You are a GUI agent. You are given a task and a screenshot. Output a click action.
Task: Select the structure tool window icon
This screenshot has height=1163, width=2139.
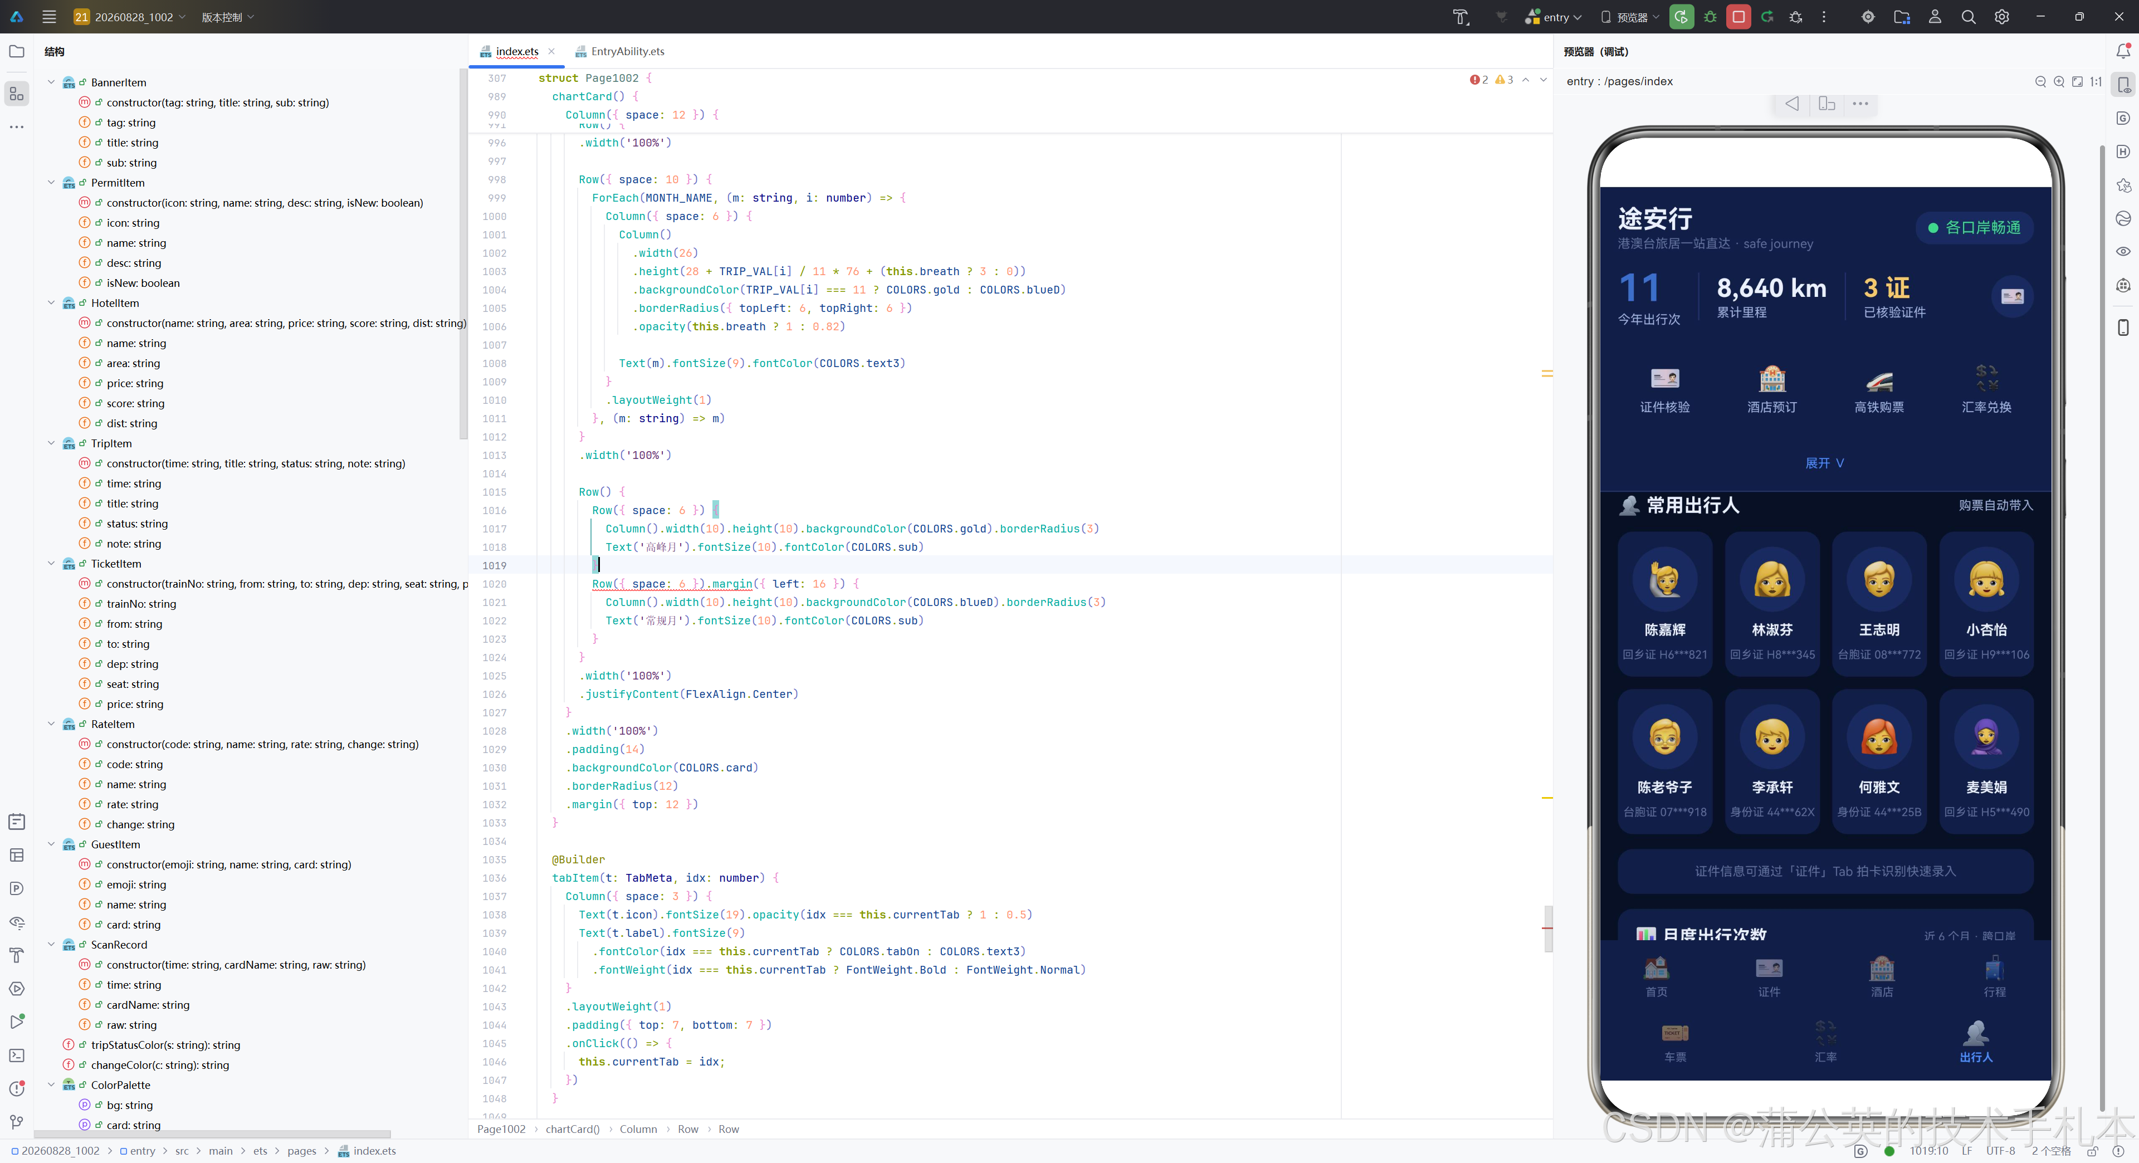point(17,93)
